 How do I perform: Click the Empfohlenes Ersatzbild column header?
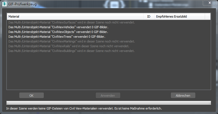coord(180,16)
